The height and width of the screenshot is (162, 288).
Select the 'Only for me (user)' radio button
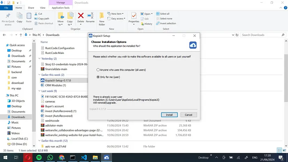pyautogui.click(x=98, y=77)
